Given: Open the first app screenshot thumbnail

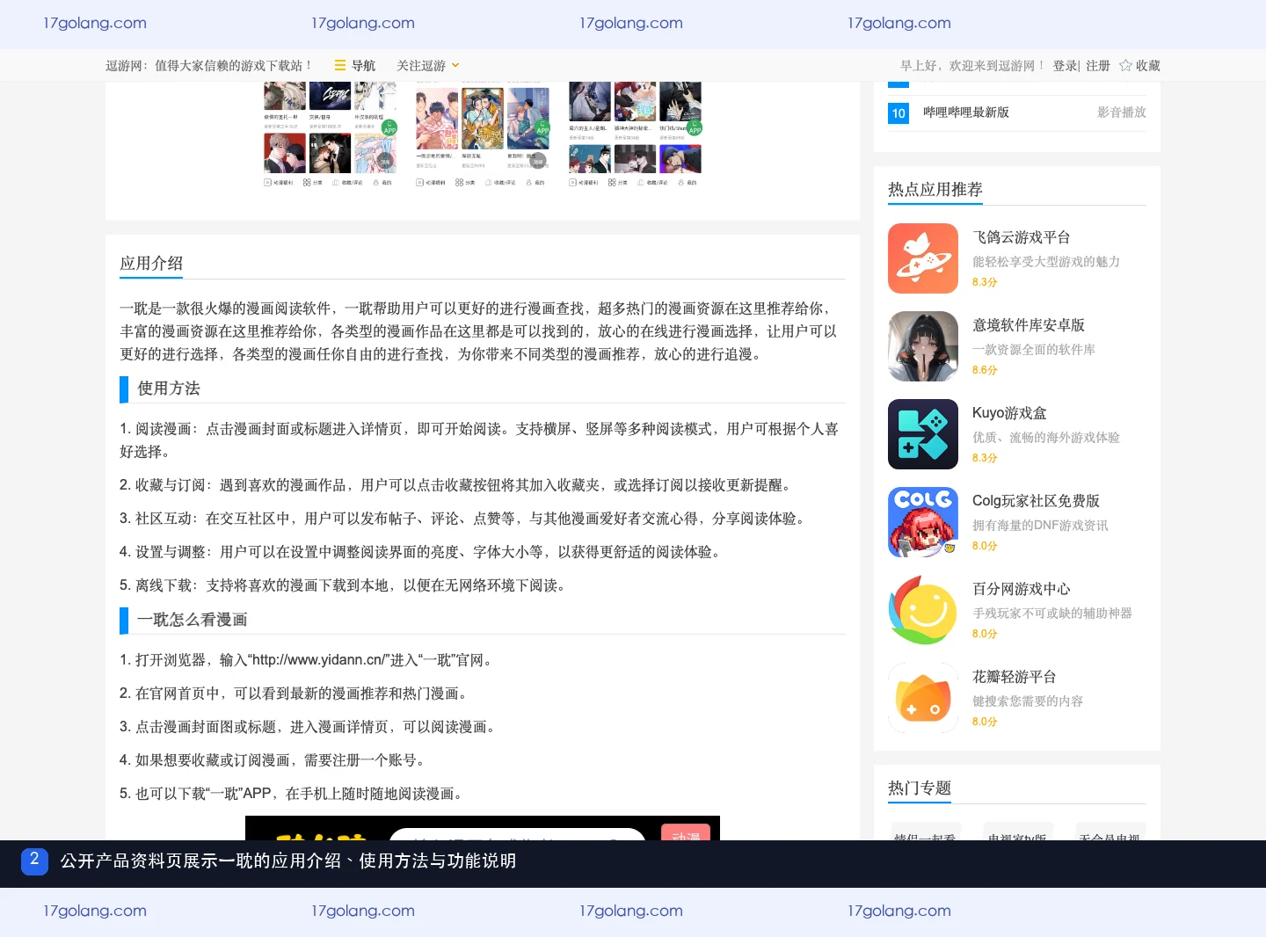Looking at the screenshot, I should (x=330, y=134).
